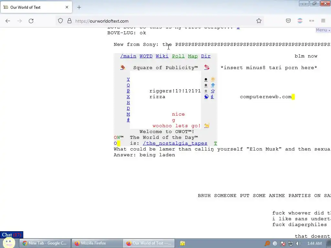This screenshot has width=331, height=248.
Task: Switch to the Our World of Text tab
Action: [x=36, y=7]
